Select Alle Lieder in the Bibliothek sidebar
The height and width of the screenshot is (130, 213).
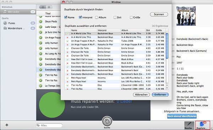pos(18,12)
